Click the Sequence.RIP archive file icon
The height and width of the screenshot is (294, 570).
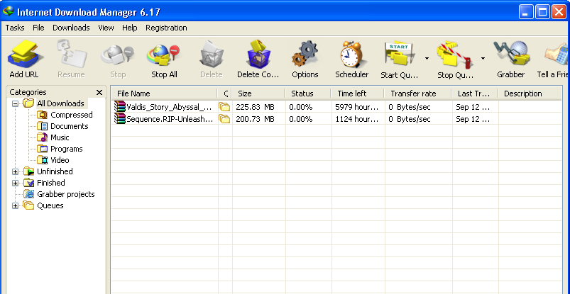pyautogui.click(x=119, y=118)
